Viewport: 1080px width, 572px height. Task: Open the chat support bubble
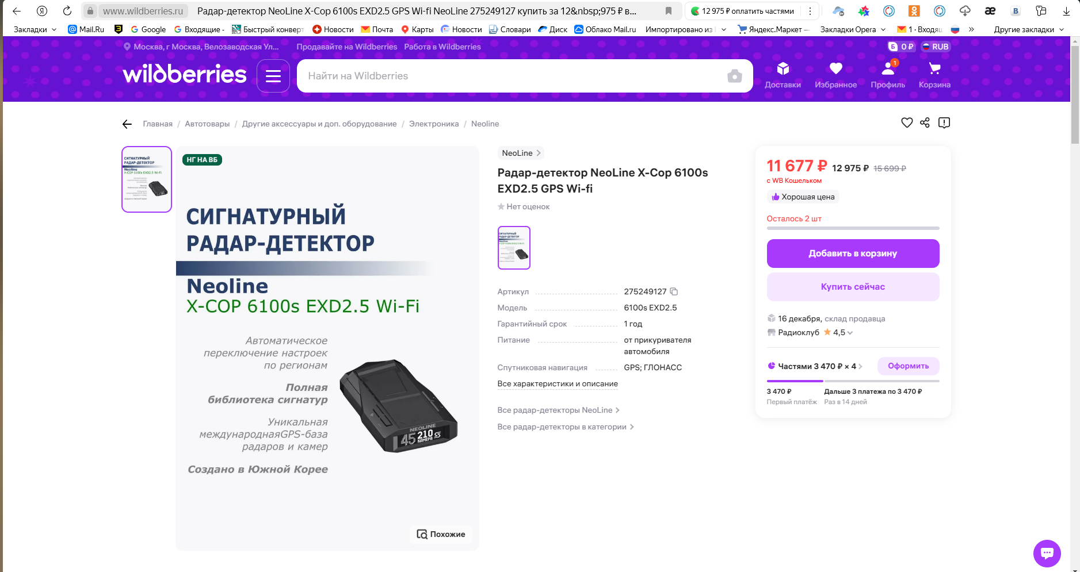point(1047,553)
